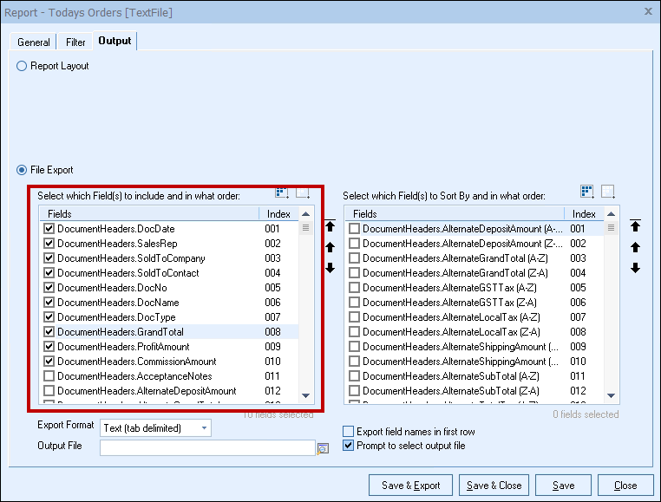
Task: Switch to the General tab
Action: pos(34,42)
